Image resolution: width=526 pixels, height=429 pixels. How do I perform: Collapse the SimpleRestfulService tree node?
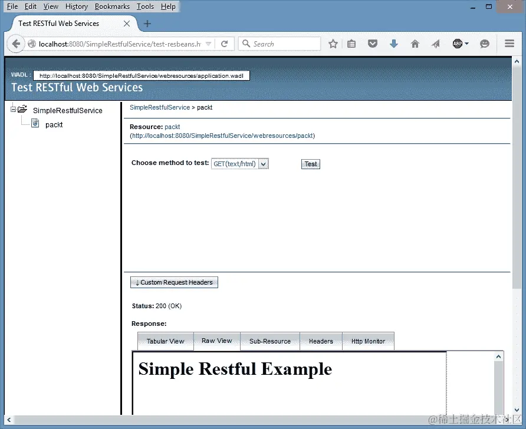[13, 109]
